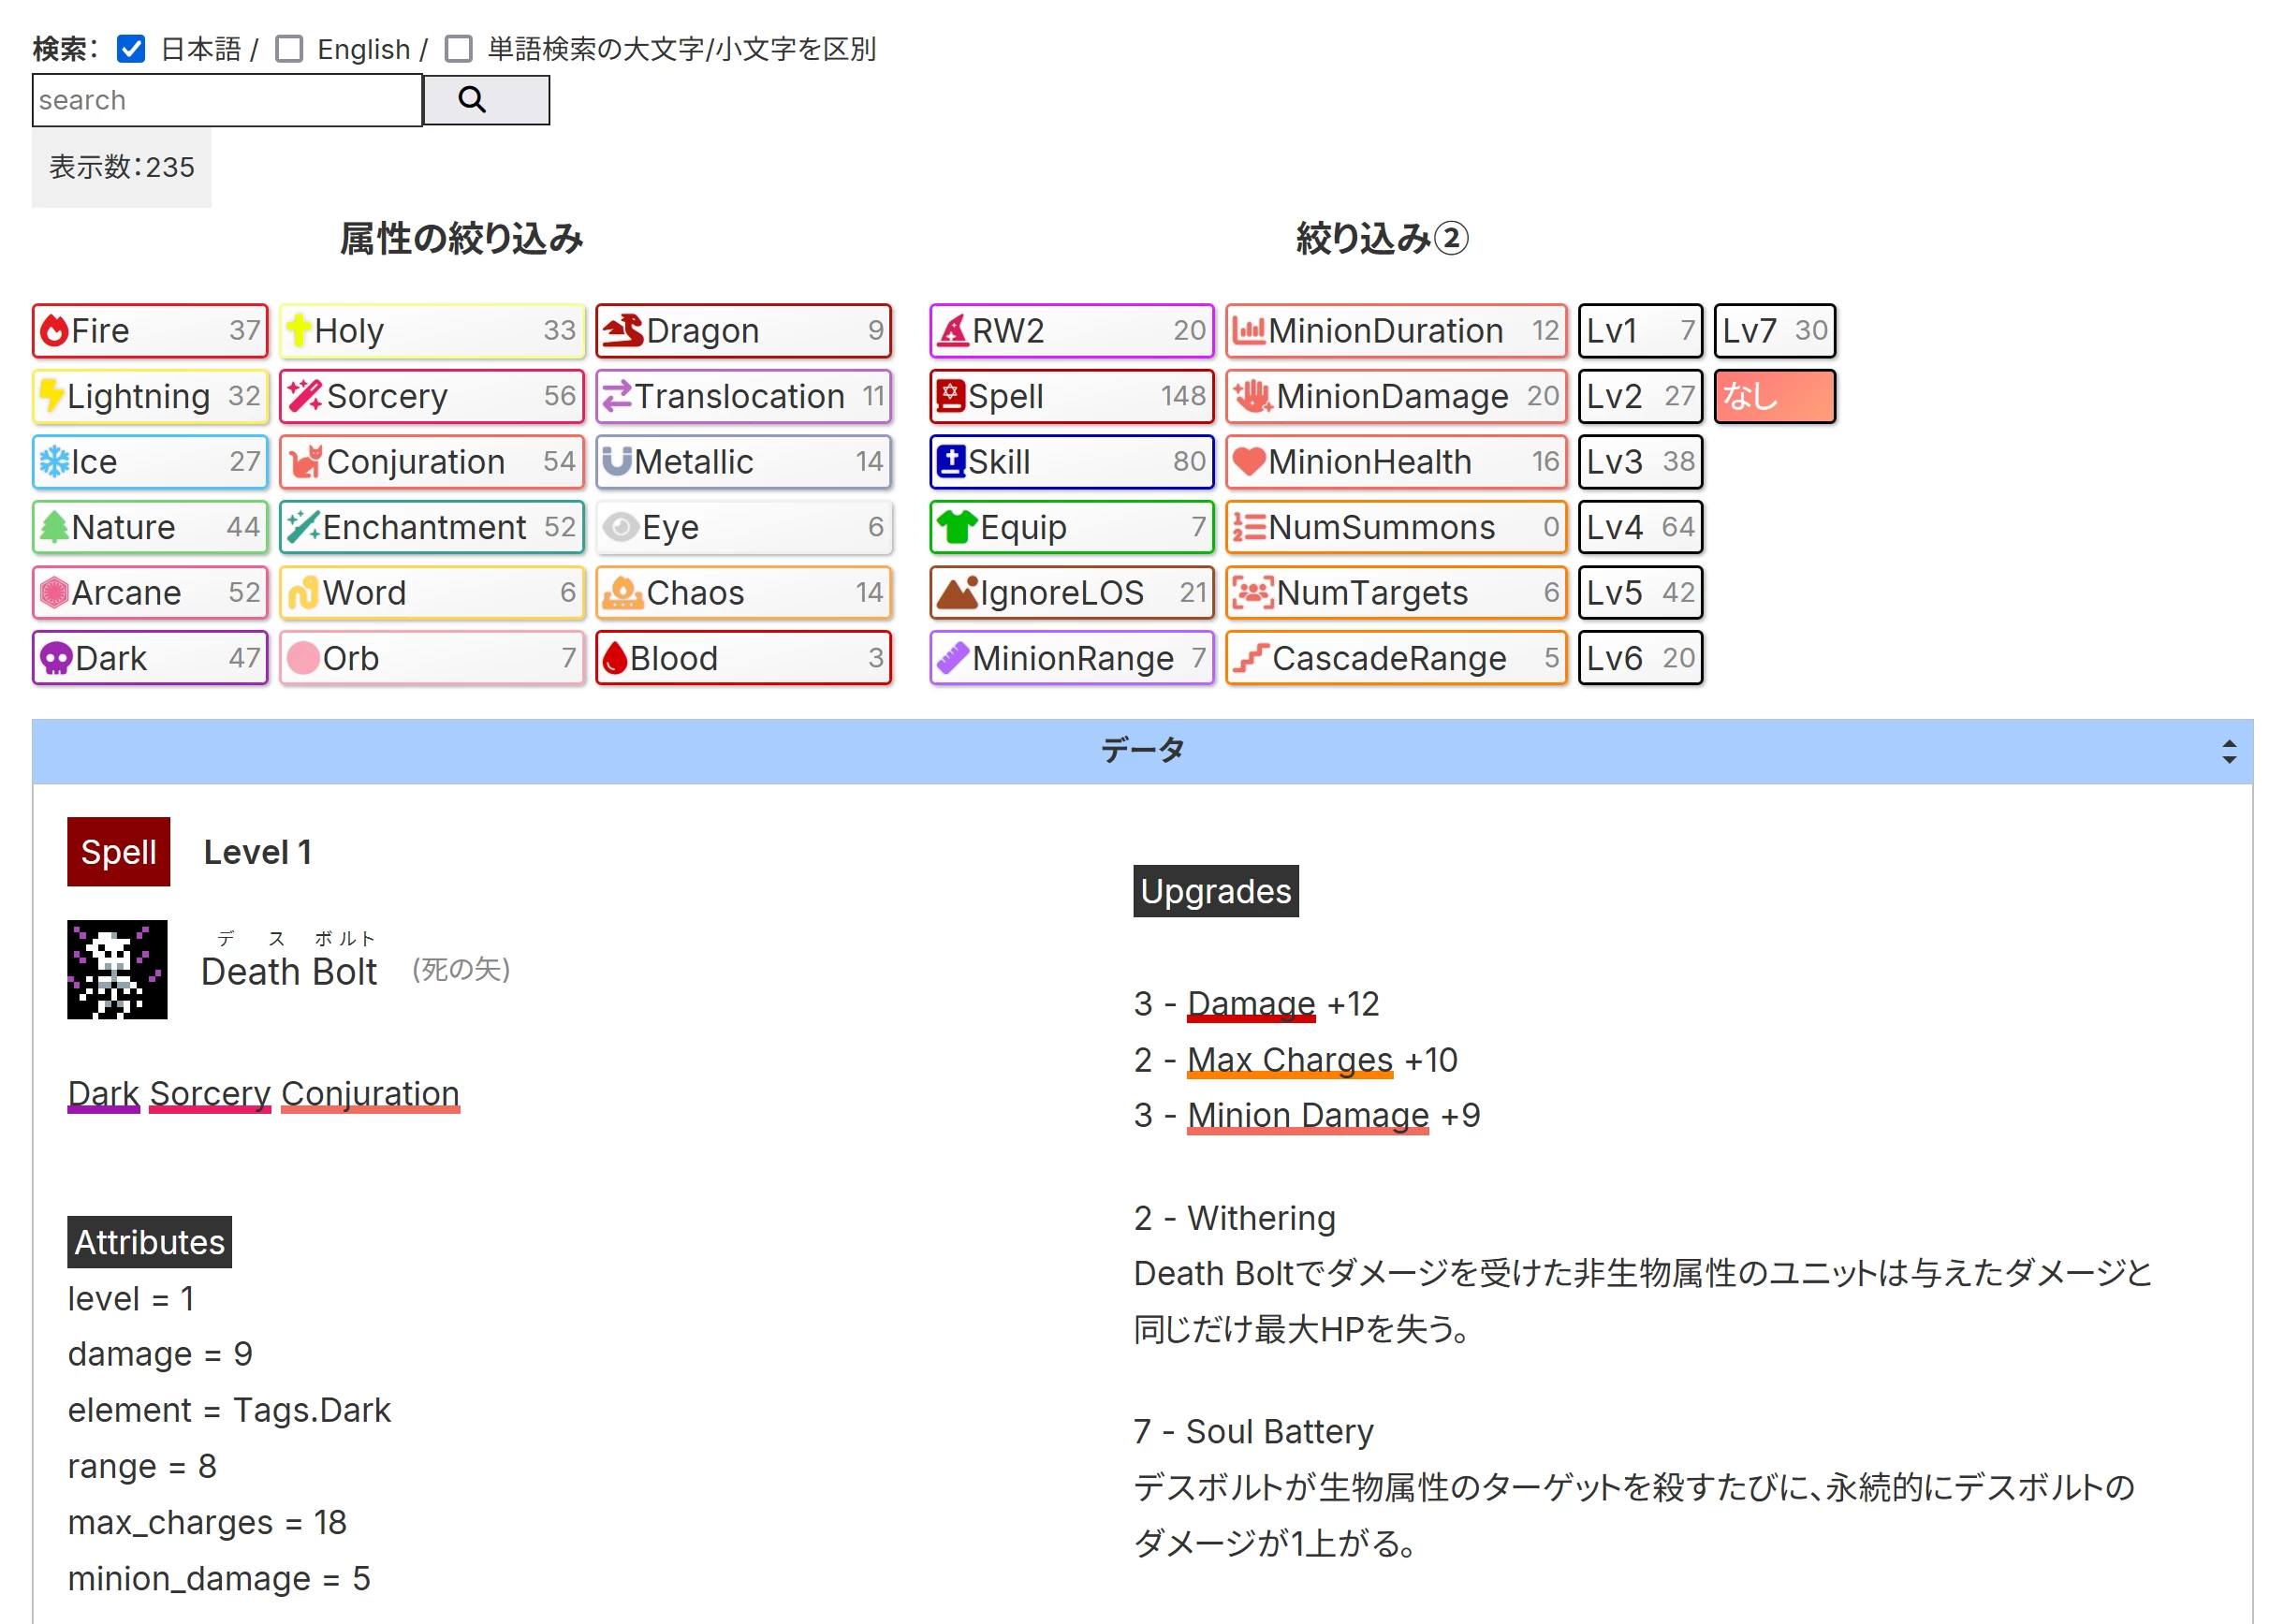
Task: Enable the case-sensitive word search checkbox
Action: [458, 49]
